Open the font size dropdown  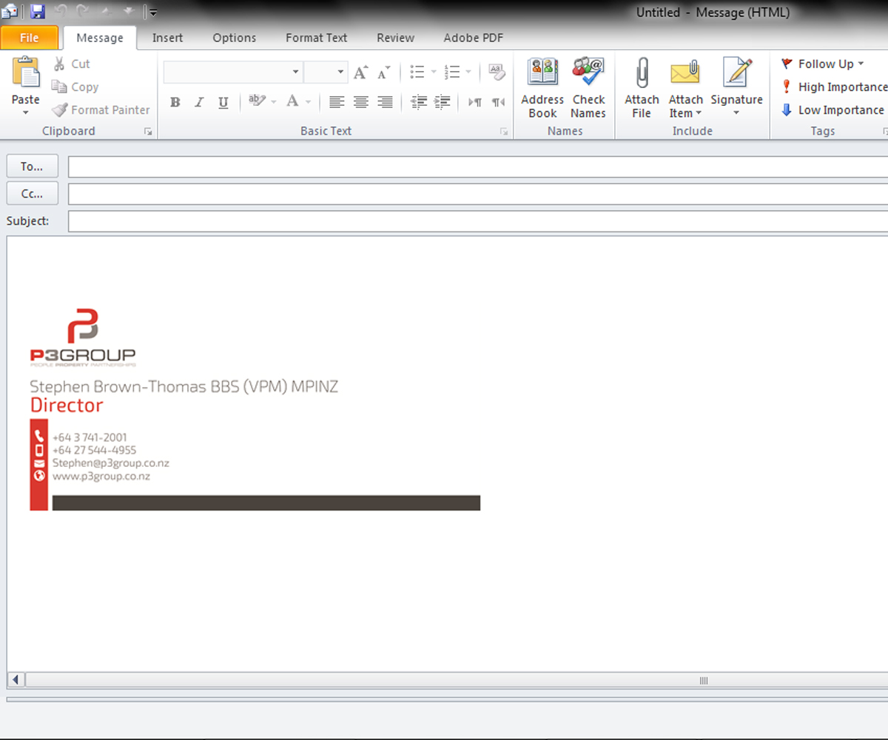click(x=340, y=72)
